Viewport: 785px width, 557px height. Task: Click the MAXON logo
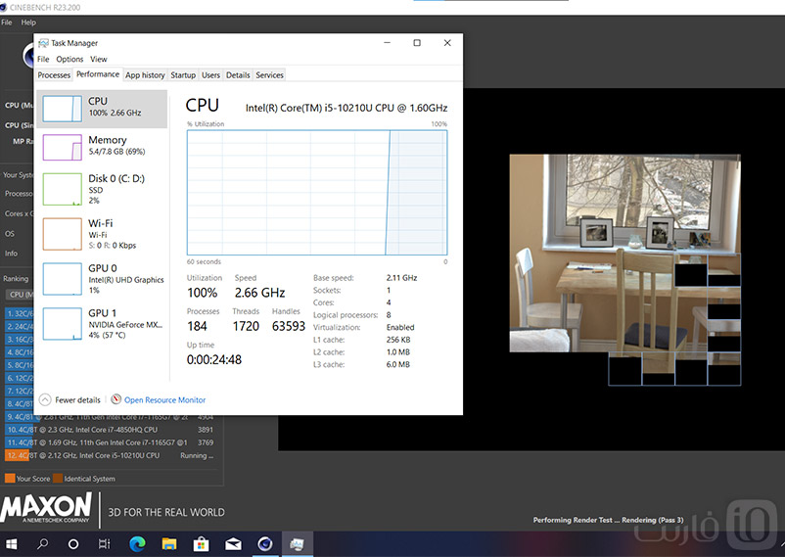click(47, 508)
